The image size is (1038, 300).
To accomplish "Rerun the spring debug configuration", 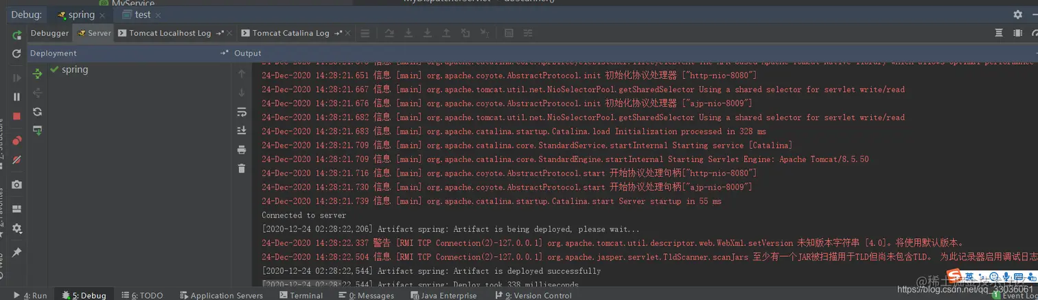I will tap(16, 35).
